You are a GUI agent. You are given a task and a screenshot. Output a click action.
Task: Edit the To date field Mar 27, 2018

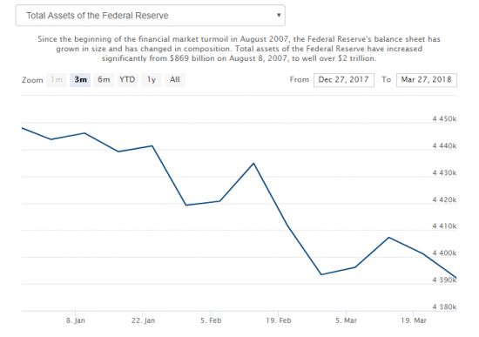click(427, 80)
